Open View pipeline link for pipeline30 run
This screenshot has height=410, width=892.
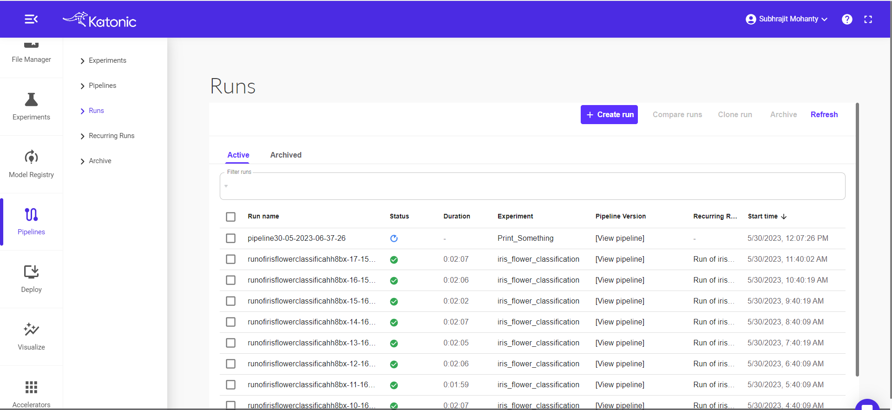[x=620, y=238]
